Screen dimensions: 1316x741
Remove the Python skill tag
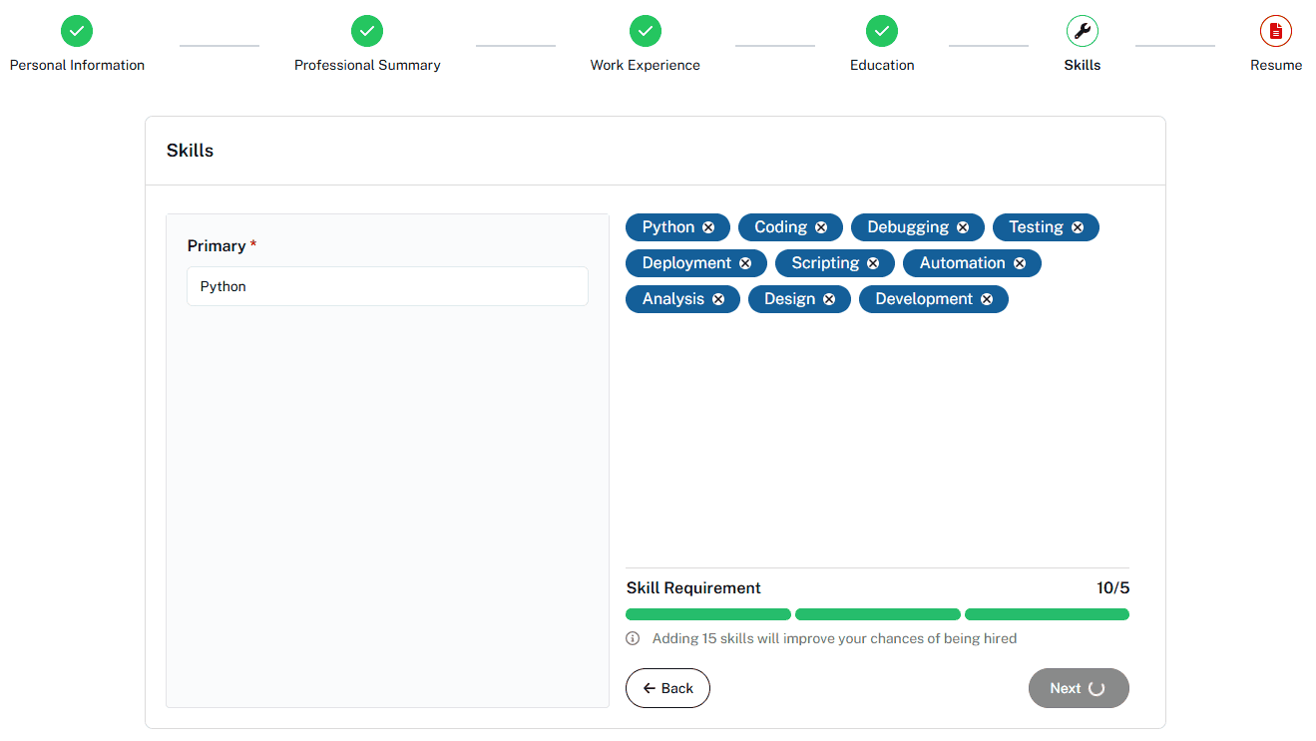tap(708, 227)
